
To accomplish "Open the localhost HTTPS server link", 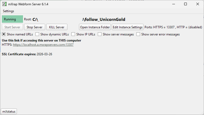I will point(43,45).
